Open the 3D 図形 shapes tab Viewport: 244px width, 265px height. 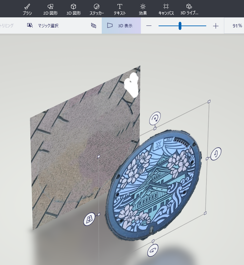[74, 10]
